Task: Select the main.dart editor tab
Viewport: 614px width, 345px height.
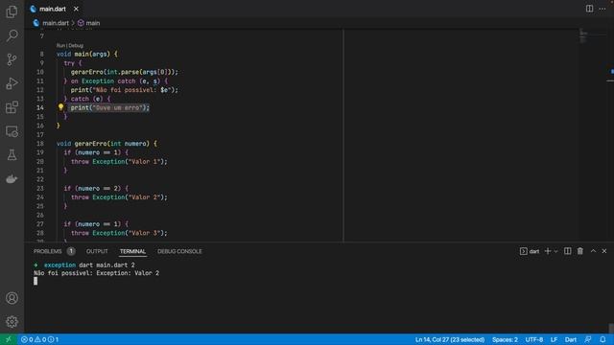Action: click(53, 9)
